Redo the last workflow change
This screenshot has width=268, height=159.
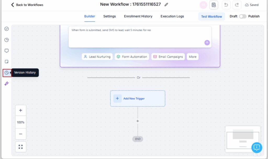[x=237, y=5]
